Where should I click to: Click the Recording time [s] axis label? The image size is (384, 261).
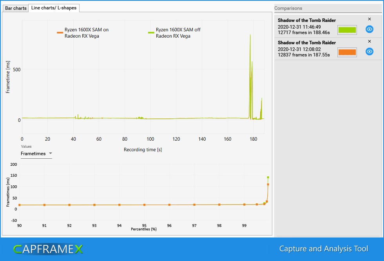coord(143,150)
